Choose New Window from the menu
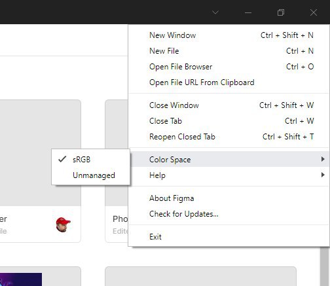This screenshot has width=330, height=286. click(x=229, y=35)
